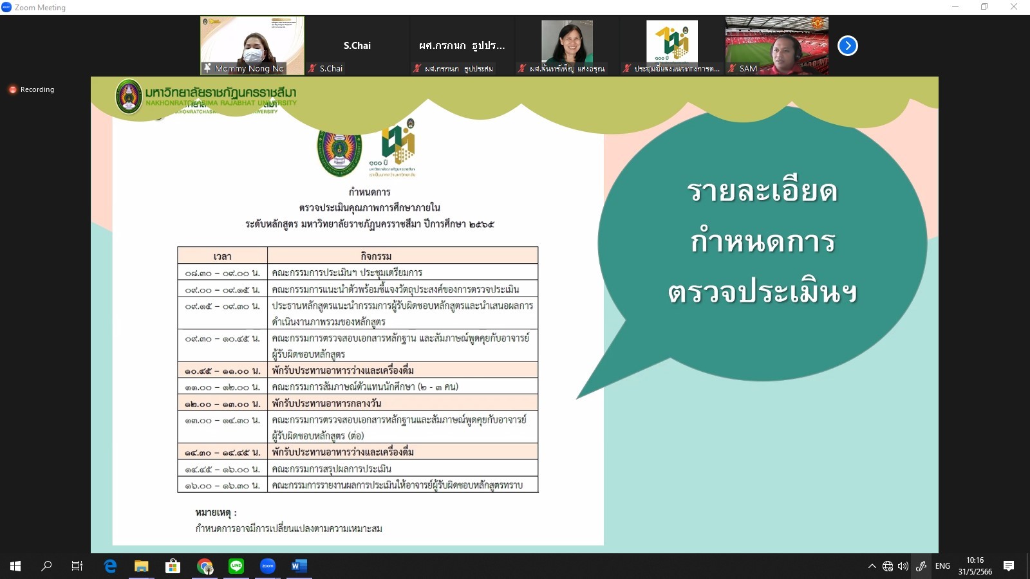Open Google Chrome from the taskbar

(205, 566)
